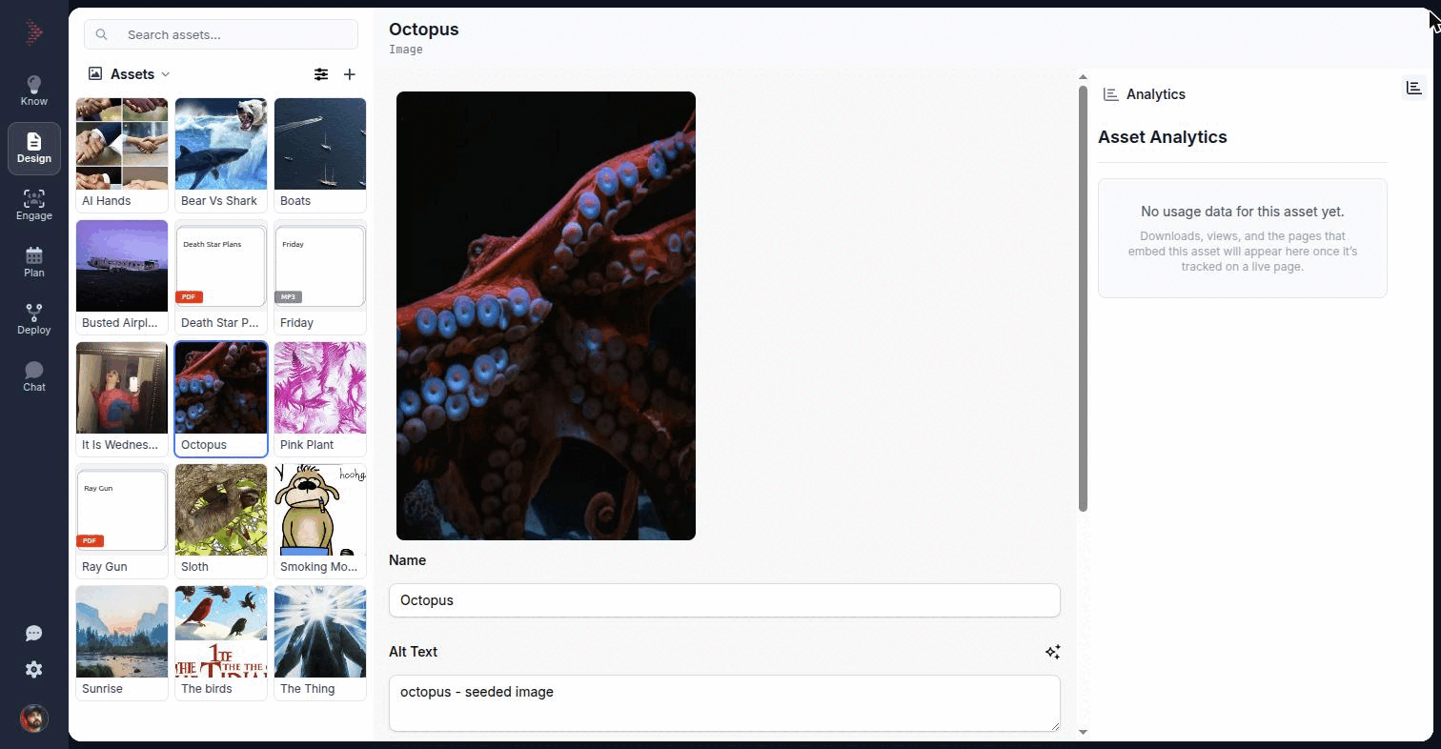The height and width of the screenshot is (749, 1441).
Task: Add a new asset with plus icon
Action: pyautogui.click(x=350, y=74)
